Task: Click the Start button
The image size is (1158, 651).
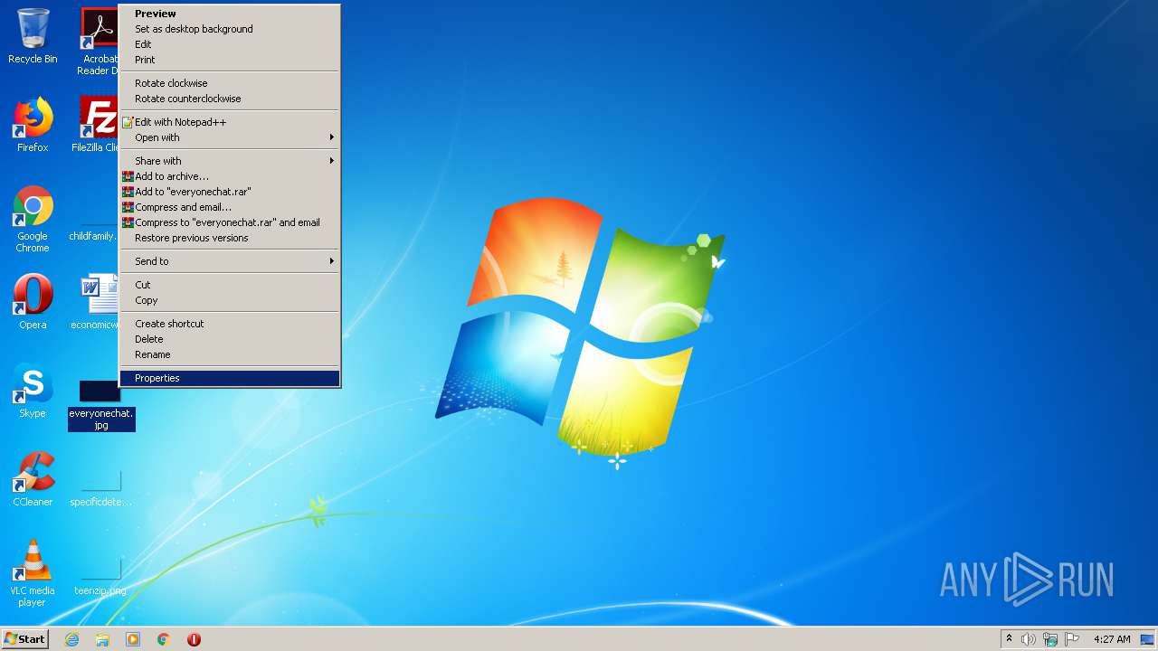Action: 25,639
